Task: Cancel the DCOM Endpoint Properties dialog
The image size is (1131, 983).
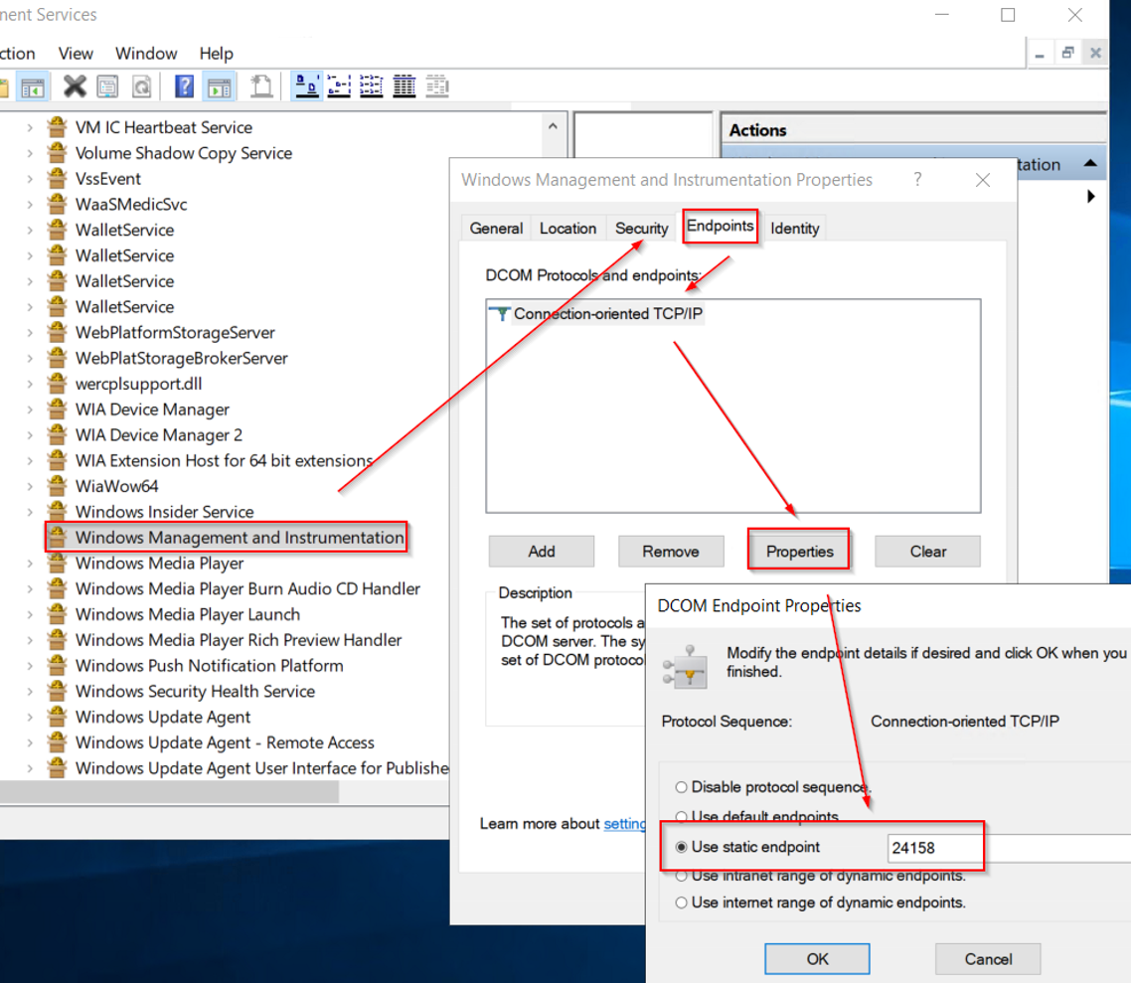Action: coord(988,959)
